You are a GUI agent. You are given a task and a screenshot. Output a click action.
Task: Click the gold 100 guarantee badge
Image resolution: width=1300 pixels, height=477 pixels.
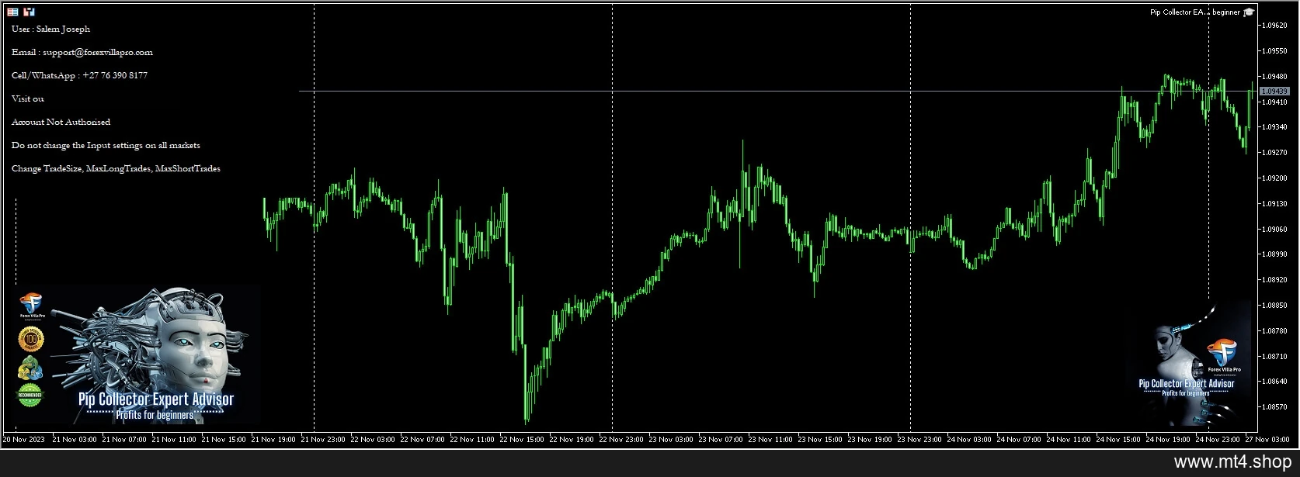point(31,339)
